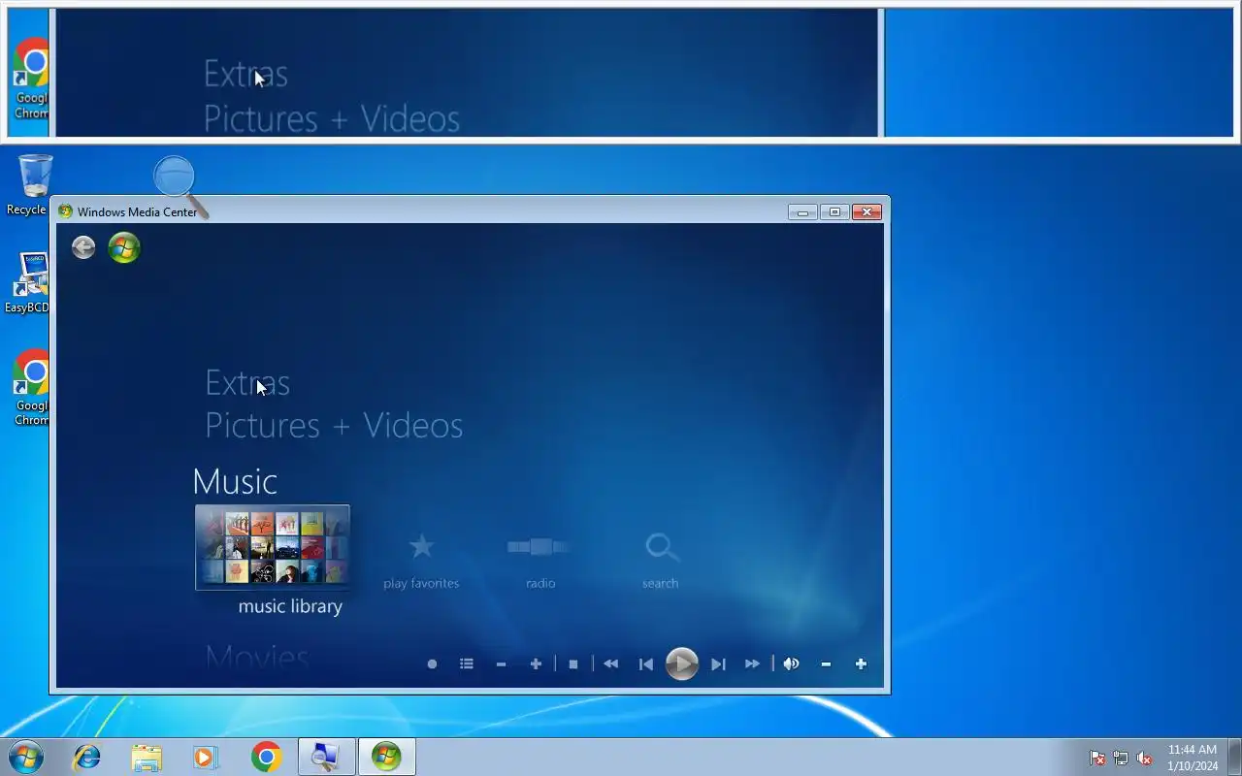This screenshot has height=776, width=1242.
Task: Open the music library thumbnail
Action: pos(273,547)
